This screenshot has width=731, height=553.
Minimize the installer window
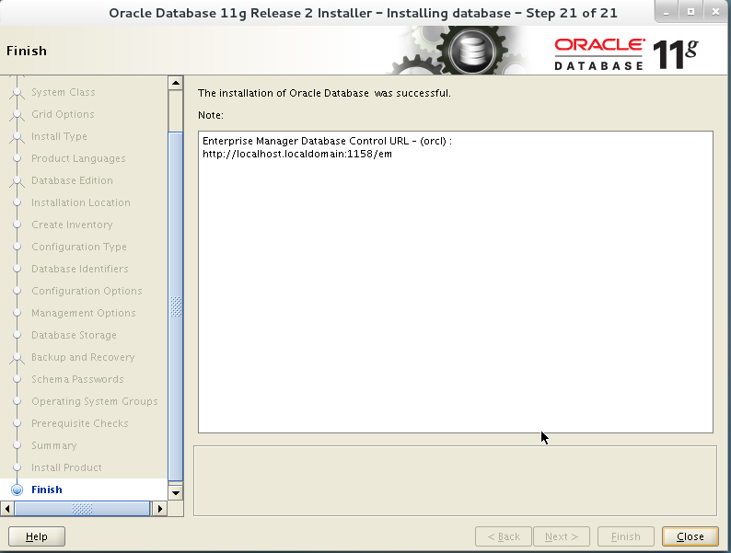point(667,13)
